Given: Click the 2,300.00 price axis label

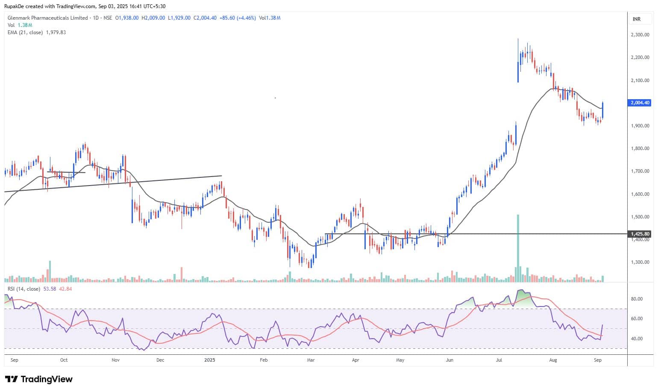Looking at the screenshot, I should [x=640, y=35].
